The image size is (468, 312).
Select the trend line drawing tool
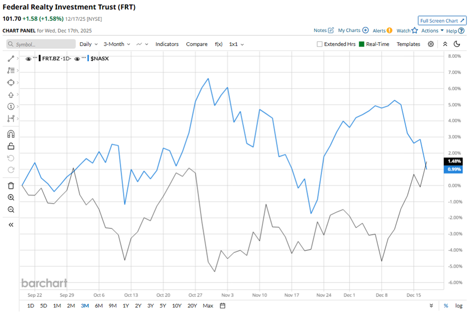tap(11, 59)
